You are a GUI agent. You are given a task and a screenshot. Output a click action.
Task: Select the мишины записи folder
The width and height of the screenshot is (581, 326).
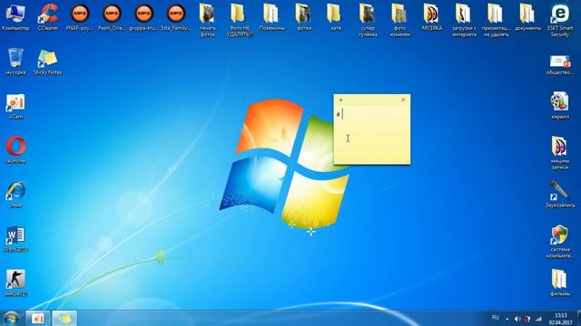[560, 153]
